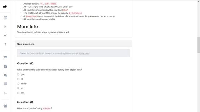The height and width of the screenshot is (112, 200).
Task: Open the question mark help icon
Action: click(5, 44)
